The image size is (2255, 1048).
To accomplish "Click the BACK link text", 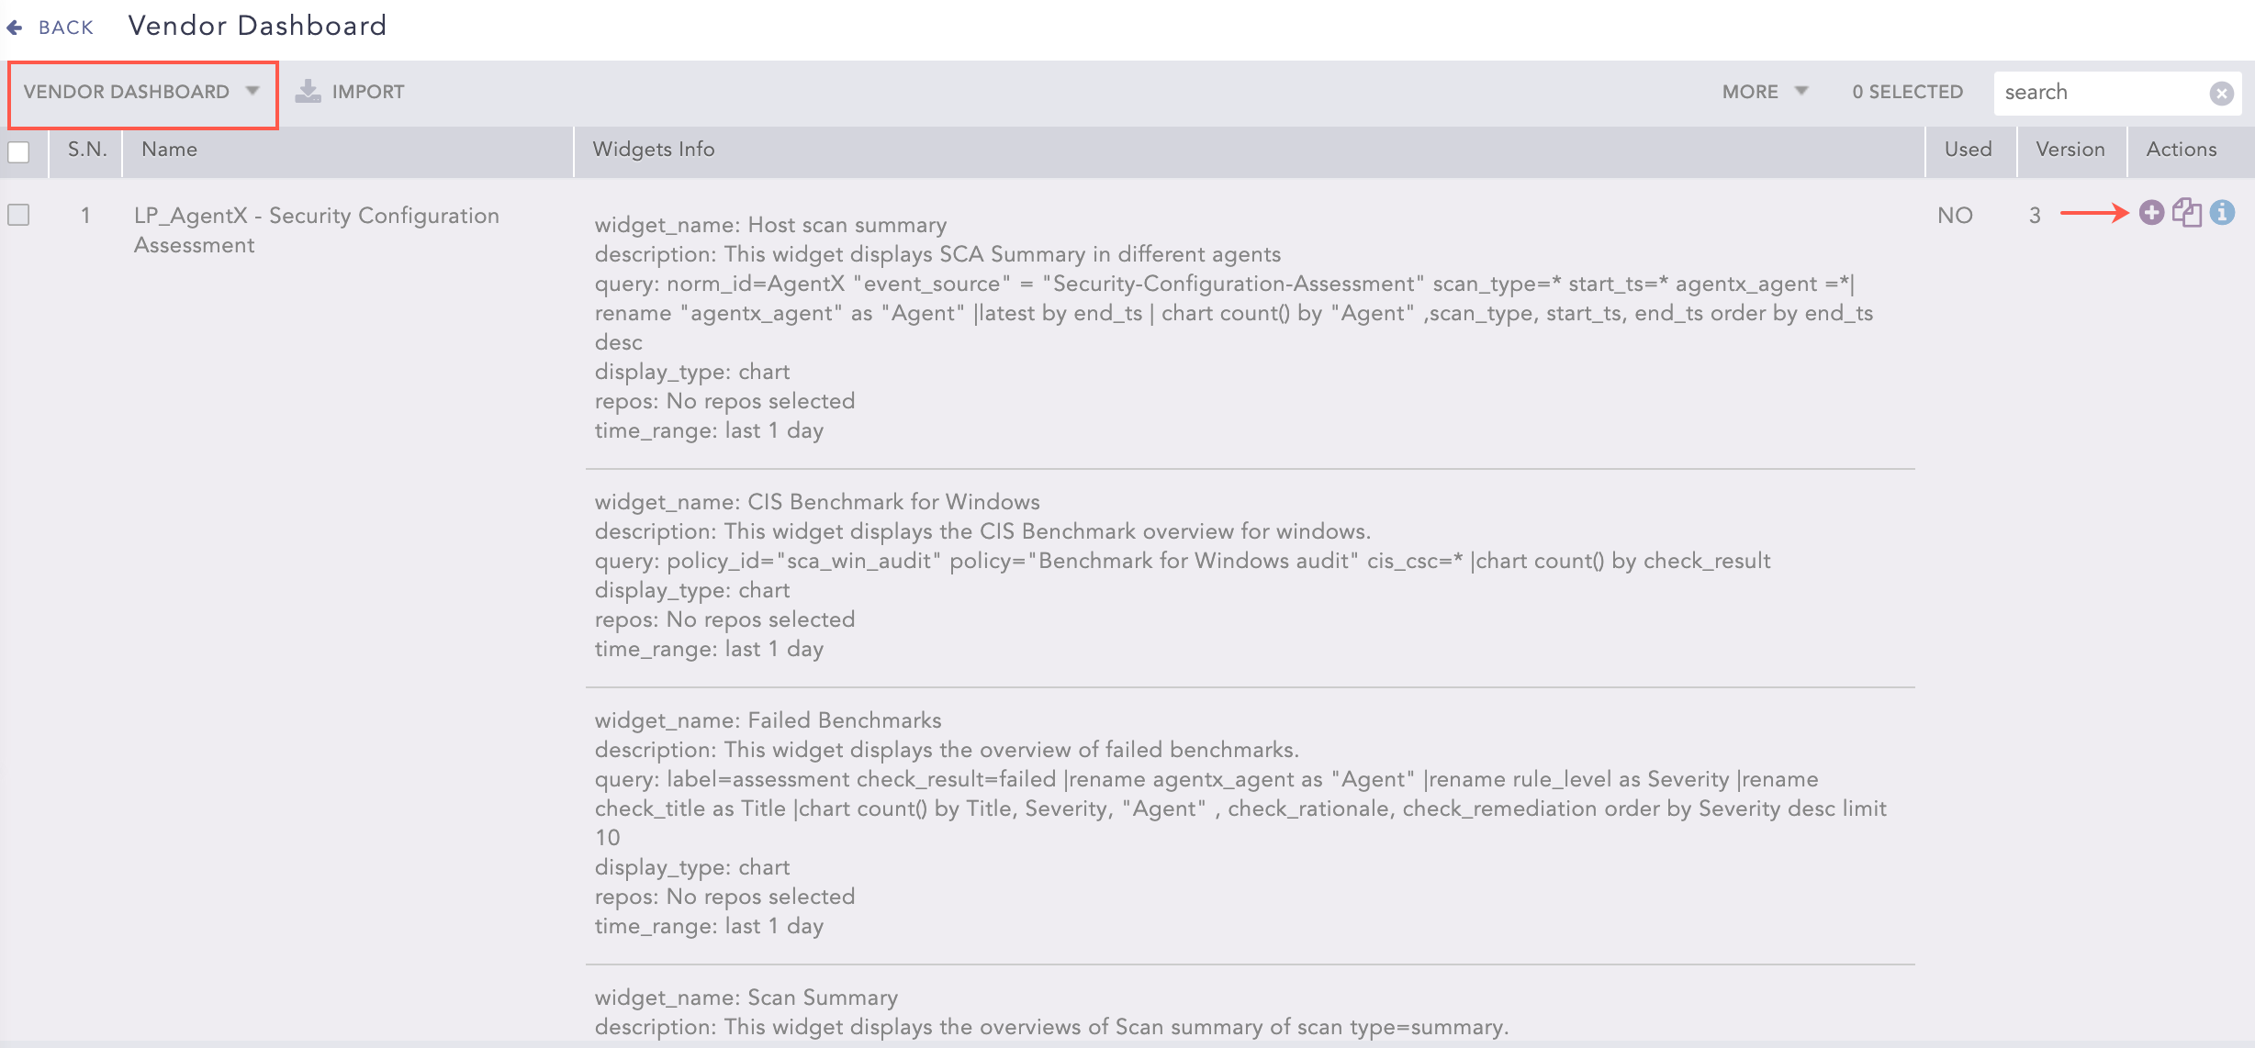I will pos(66,28).
